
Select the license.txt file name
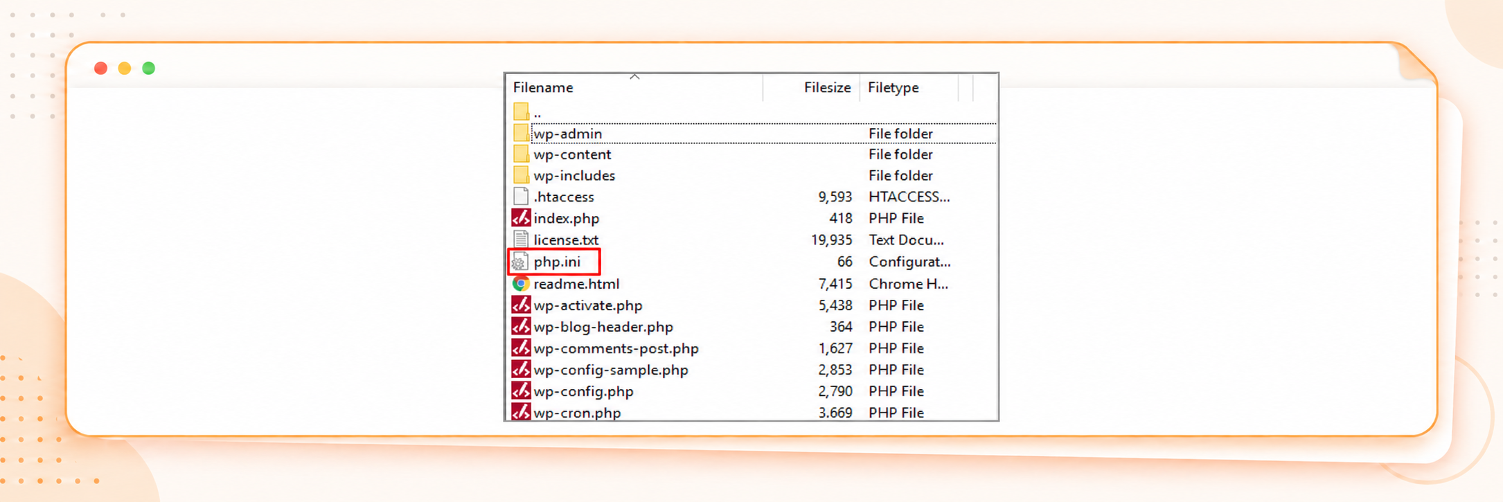pos(566,240)
